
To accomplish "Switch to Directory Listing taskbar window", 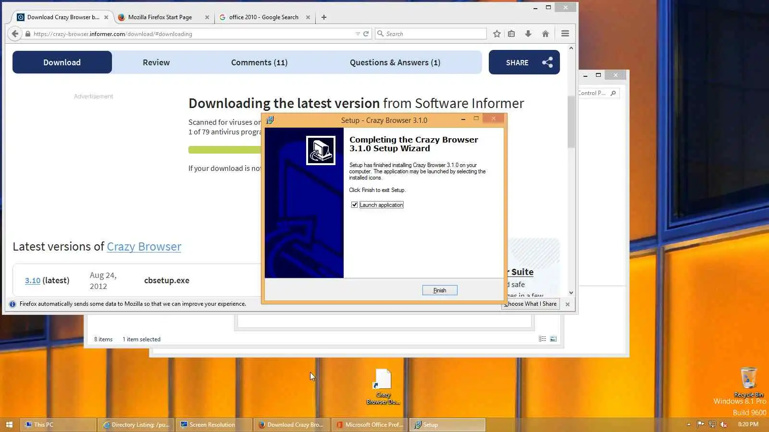I will 136,425.
